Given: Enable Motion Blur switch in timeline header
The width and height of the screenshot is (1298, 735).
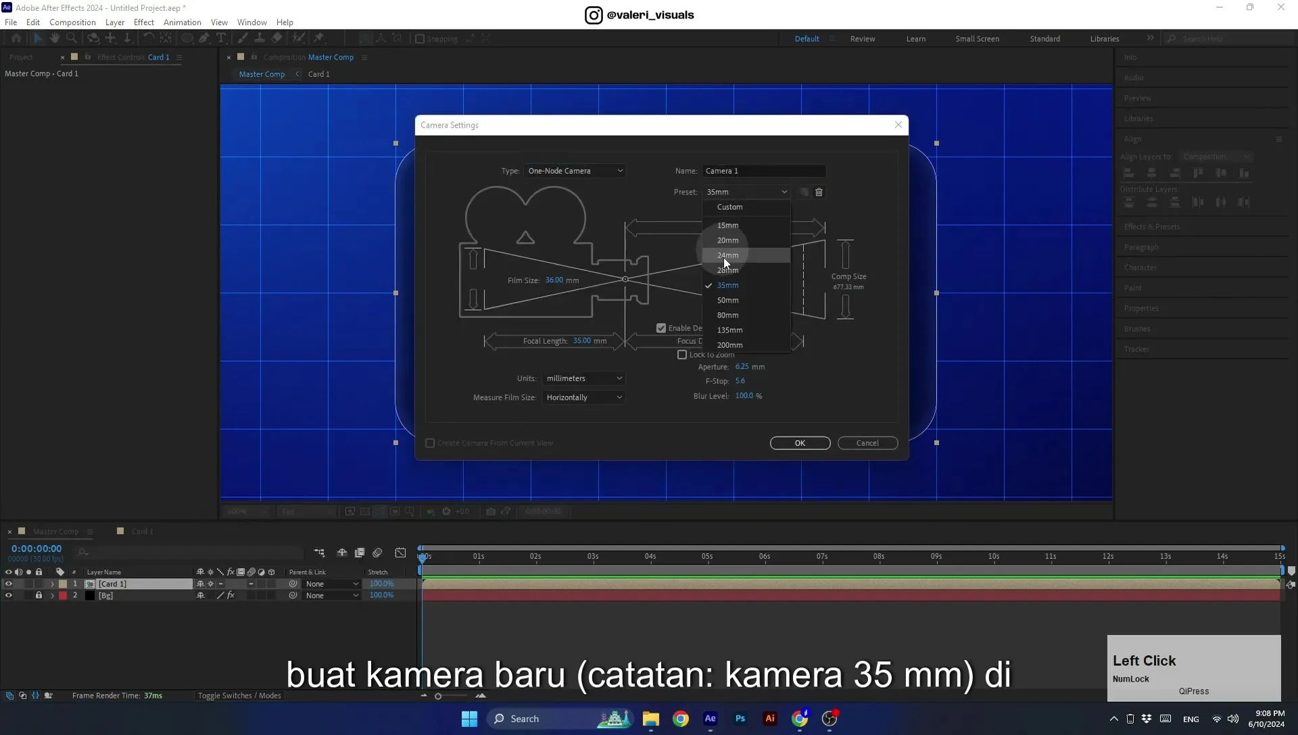Looking at the screenshot, I should pyautogui.click(x=377, y=553).
